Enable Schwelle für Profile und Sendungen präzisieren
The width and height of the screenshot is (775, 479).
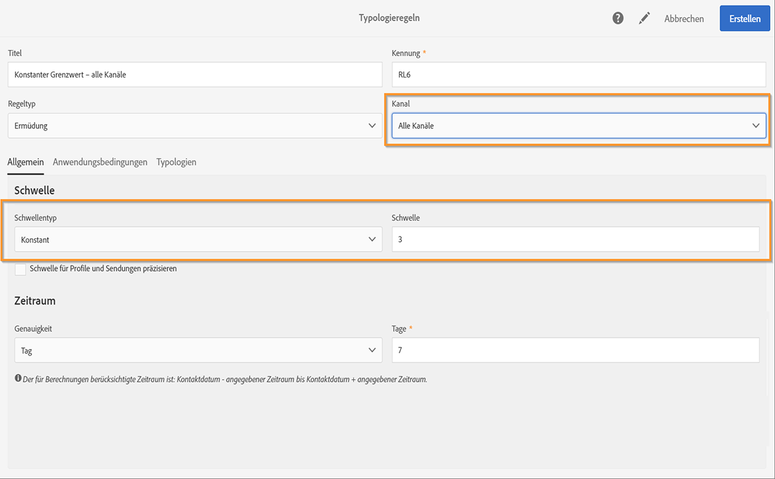click(20, 269)
